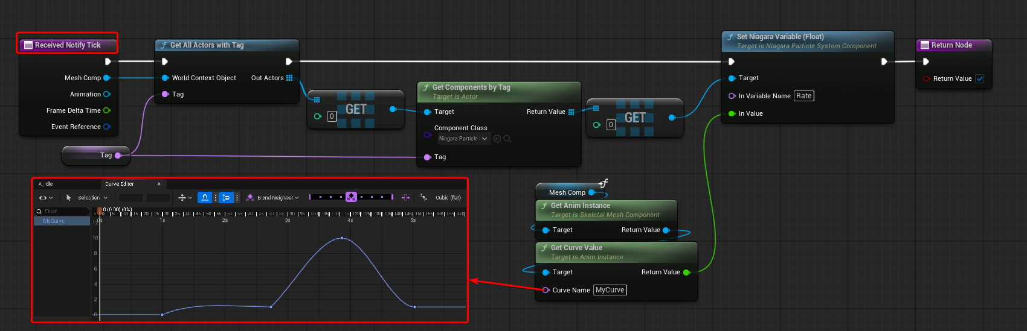Select the Curve Editor tab
Screen dimensions: 1027x331
point(120,184)
